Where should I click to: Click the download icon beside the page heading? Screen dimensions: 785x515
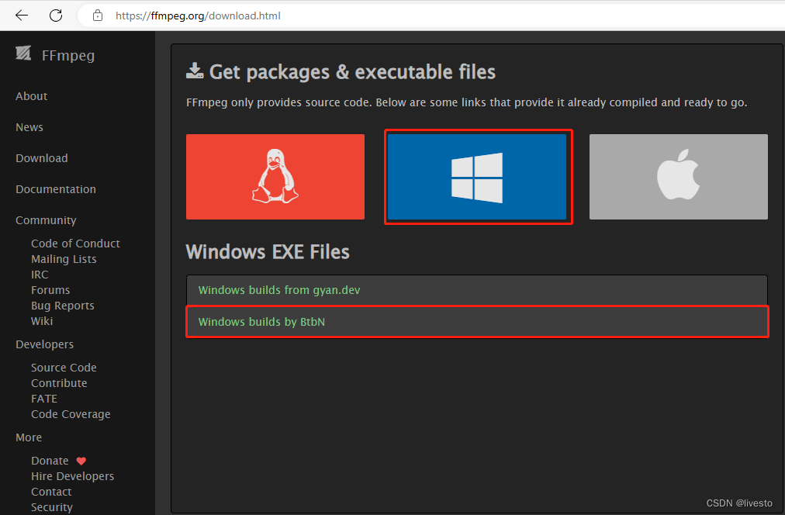tap(193, 70)
